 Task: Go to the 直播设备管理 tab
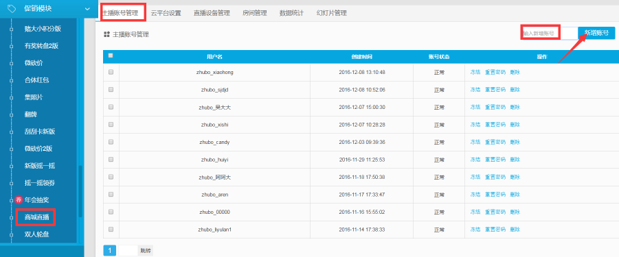(x=212, y=13)
